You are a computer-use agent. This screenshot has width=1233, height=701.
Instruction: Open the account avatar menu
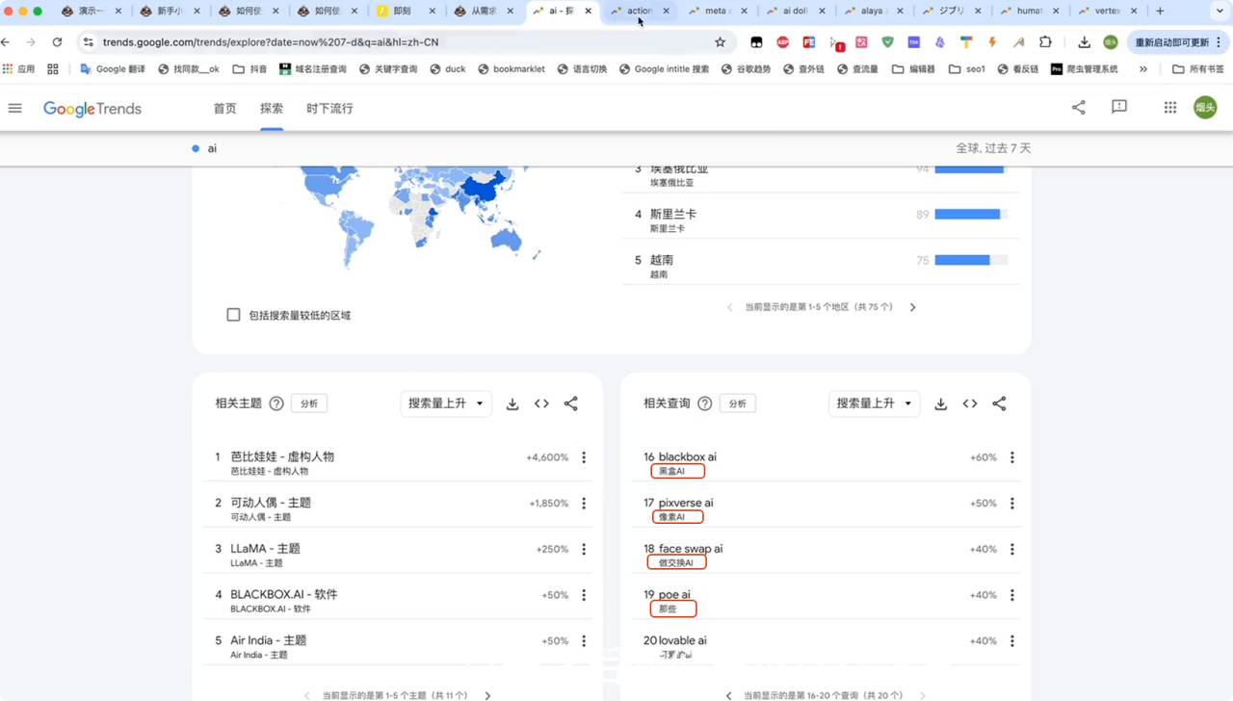coord(1205,108)
